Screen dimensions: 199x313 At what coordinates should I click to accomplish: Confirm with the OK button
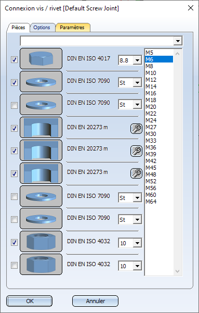tap(30, 301)
